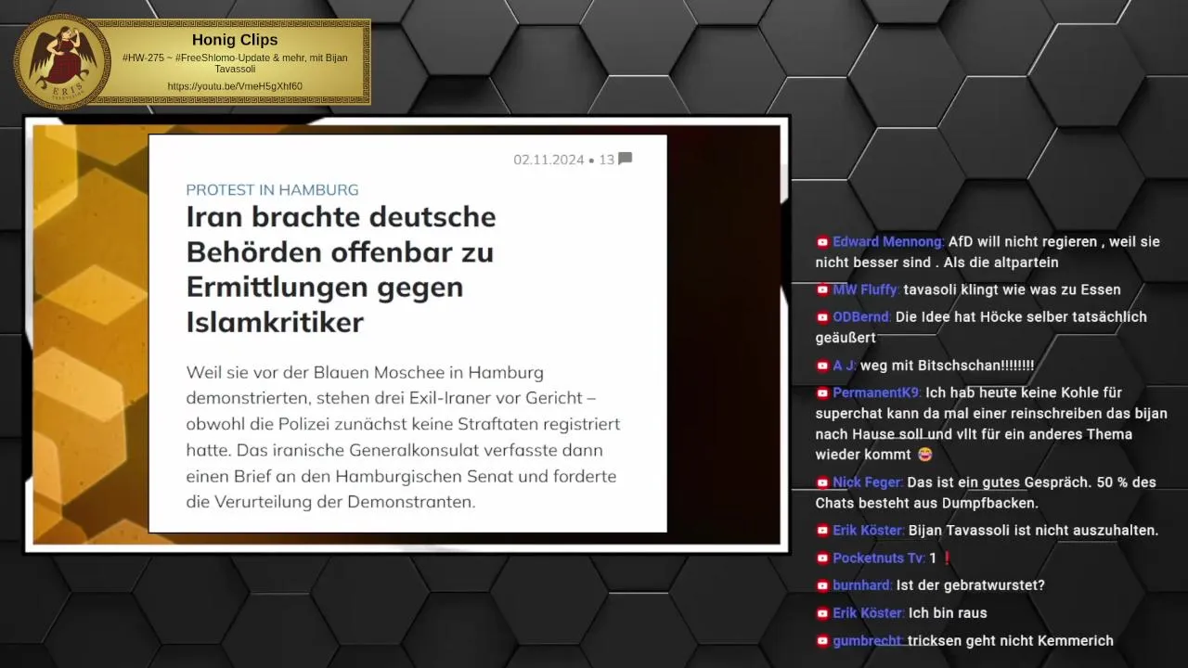Click the Eris logo emblem
Screen dimensions: 1188x668
tap(62, 61)
